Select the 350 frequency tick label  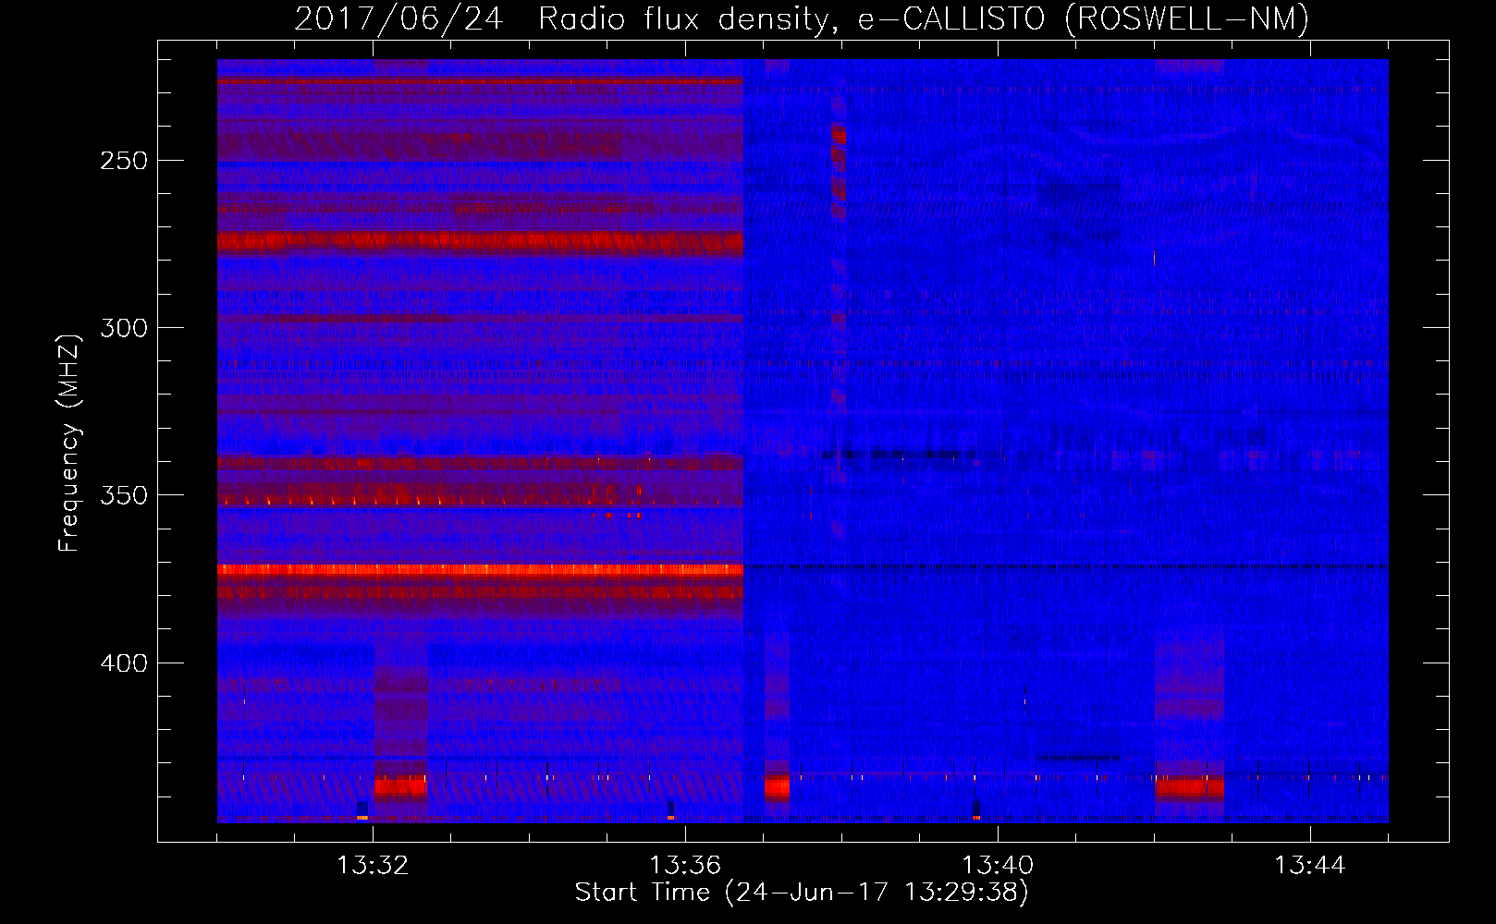click(124, 495)
